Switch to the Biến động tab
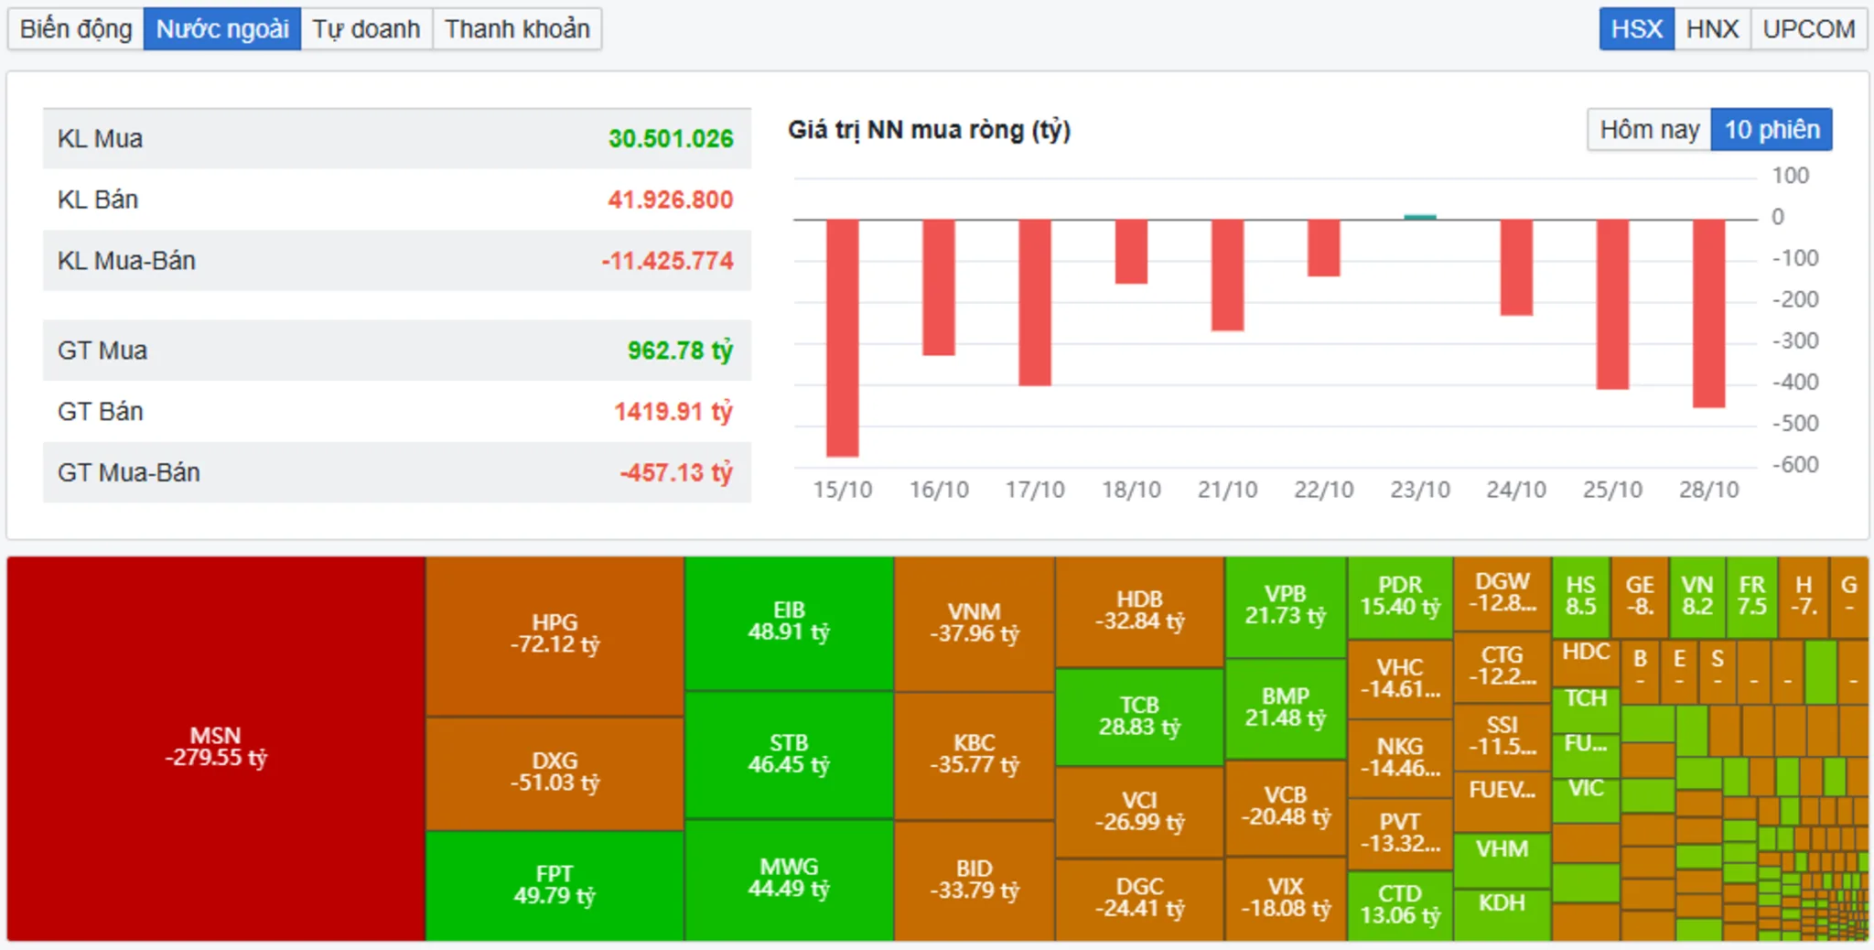 pyautogui.click(x=76, y=29)
